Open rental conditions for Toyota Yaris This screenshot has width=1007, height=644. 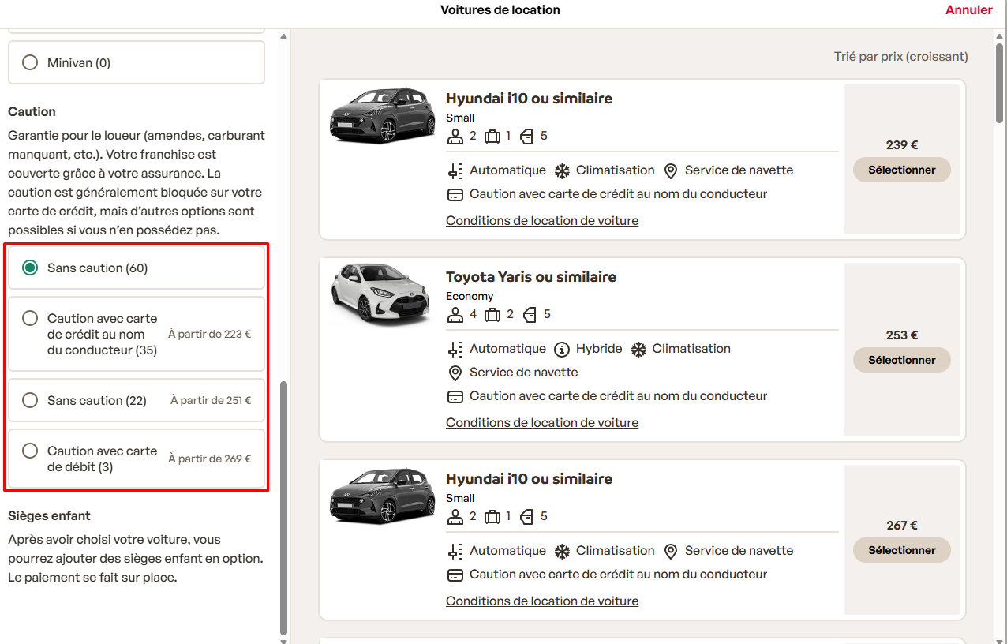click(x=542, y=423)
